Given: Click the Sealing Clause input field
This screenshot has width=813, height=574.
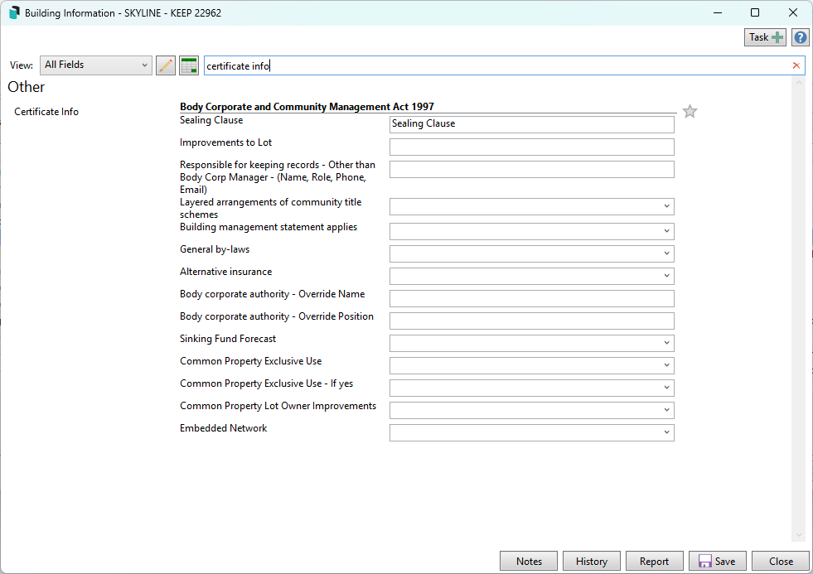Looking at the screenshot, I should [531, 124].
